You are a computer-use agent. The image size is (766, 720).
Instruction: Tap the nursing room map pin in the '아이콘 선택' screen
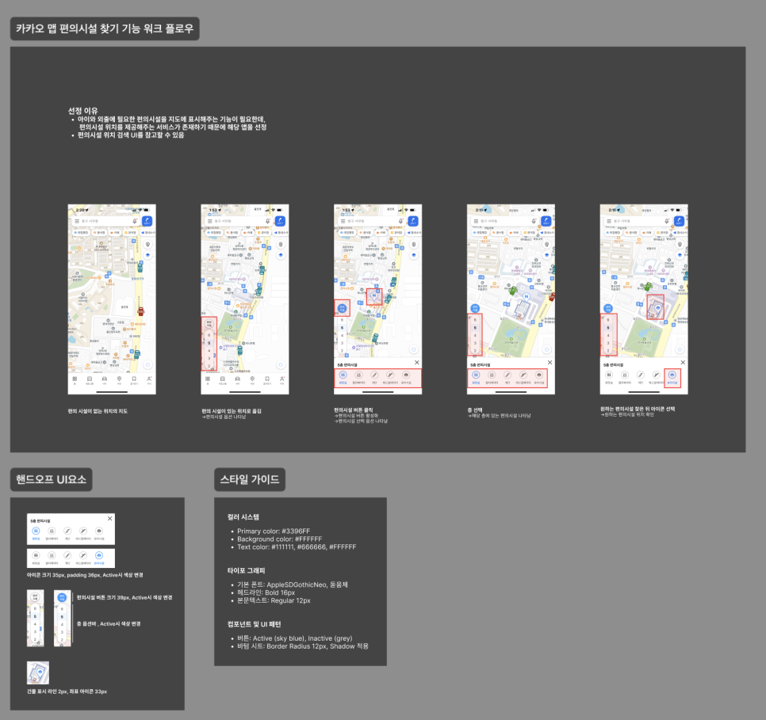pyautogui.click(x=658, y=308)
